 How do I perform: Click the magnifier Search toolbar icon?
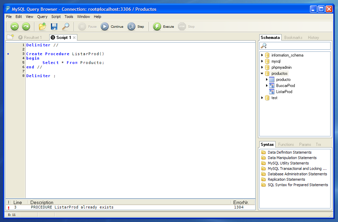pos(66,26)
